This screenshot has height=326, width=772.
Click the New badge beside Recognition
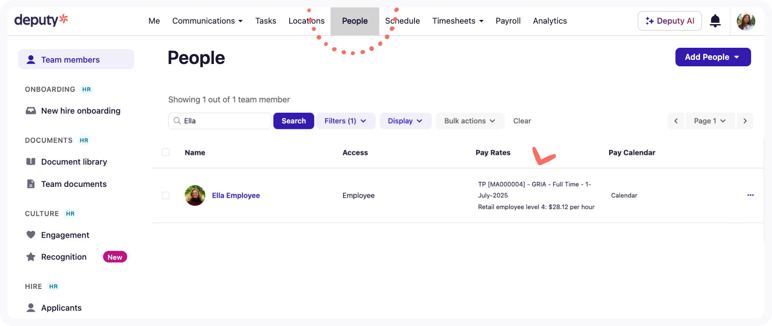tap(115, 257)
